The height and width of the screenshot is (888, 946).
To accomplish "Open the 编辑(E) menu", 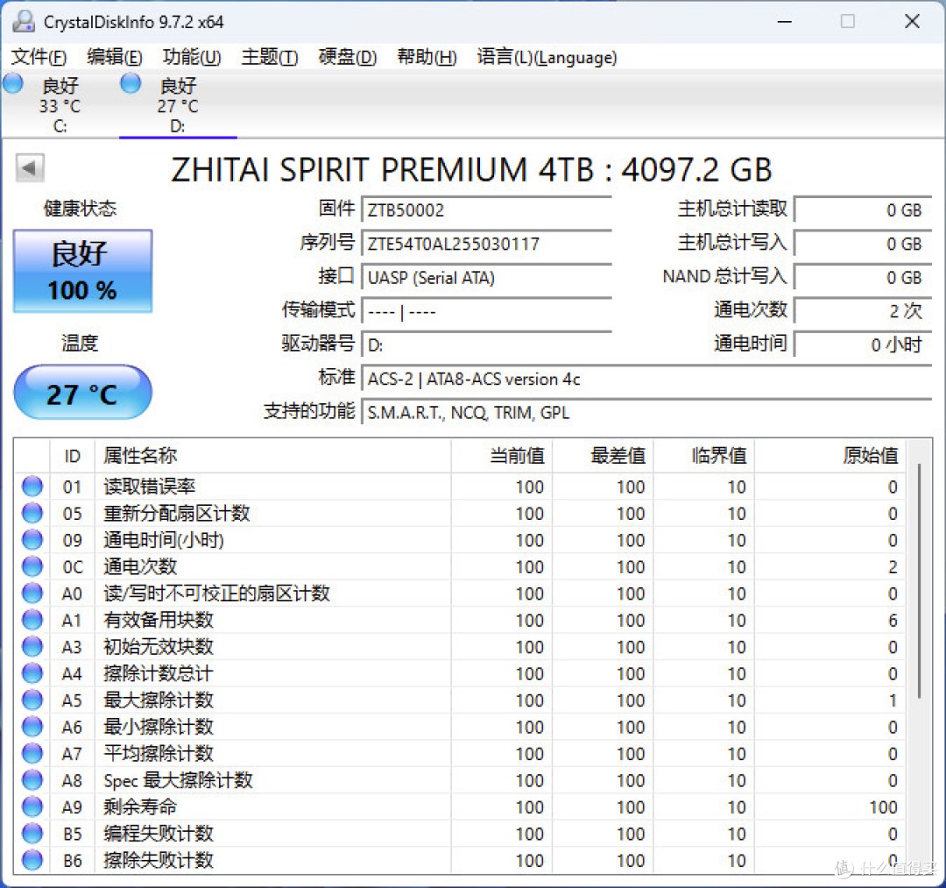I will pos(115,57).
